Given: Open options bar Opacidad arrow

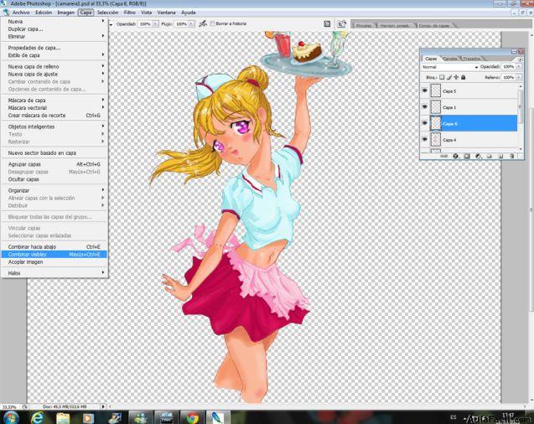Looking at the screenshot, I should [x=155, y=23].
